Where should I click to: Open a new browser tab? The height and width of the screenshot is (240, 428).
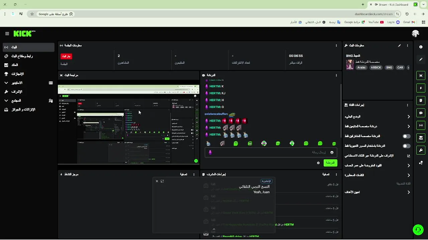363,4
